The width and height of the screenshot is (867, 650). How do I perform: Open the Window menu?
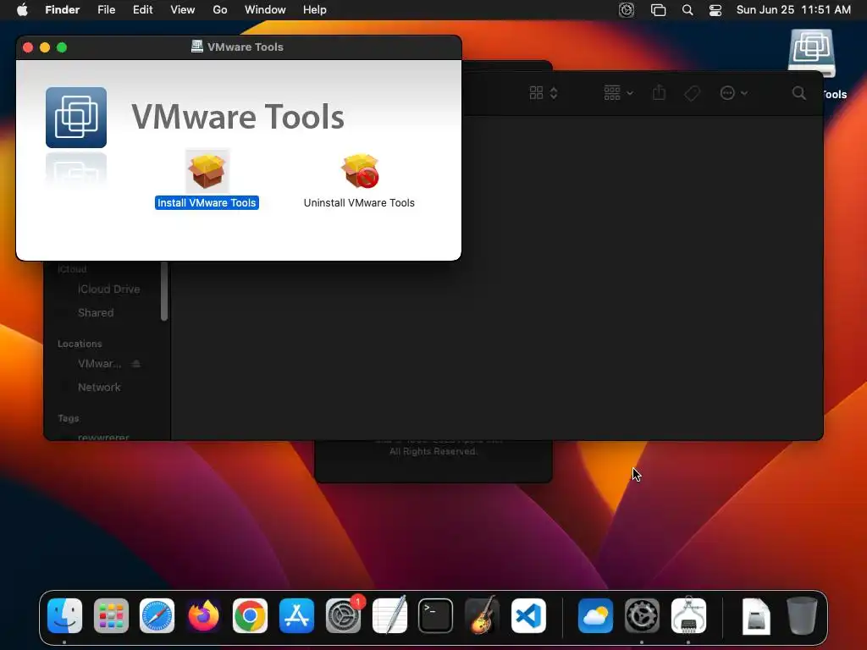[265, 10]
